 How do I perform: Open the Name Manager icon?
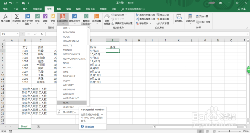[x=107, y=17]
